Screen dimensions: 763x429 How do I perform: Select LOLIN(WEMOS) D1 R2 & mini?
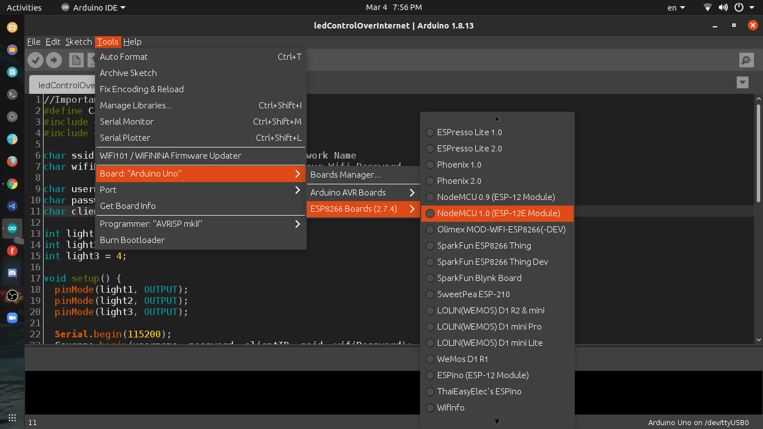click(x=497, y=311)
